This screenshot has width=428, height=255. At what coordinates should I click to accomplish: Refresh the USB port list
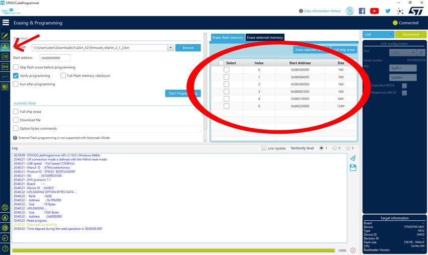[421, 52]
